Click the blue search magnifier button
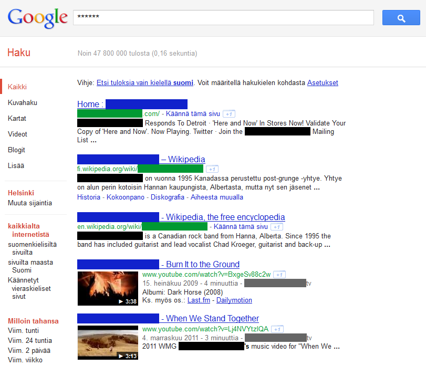426x366 pixels. [401, 18]
